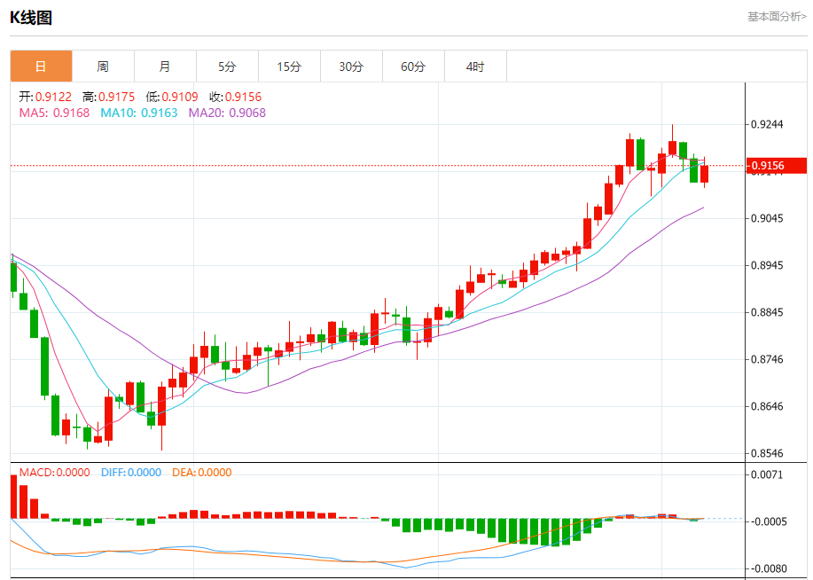Click the MA5: 0.9168 legend
The height and width of the screenshot is (580, 813).
(x=54, y=113)
